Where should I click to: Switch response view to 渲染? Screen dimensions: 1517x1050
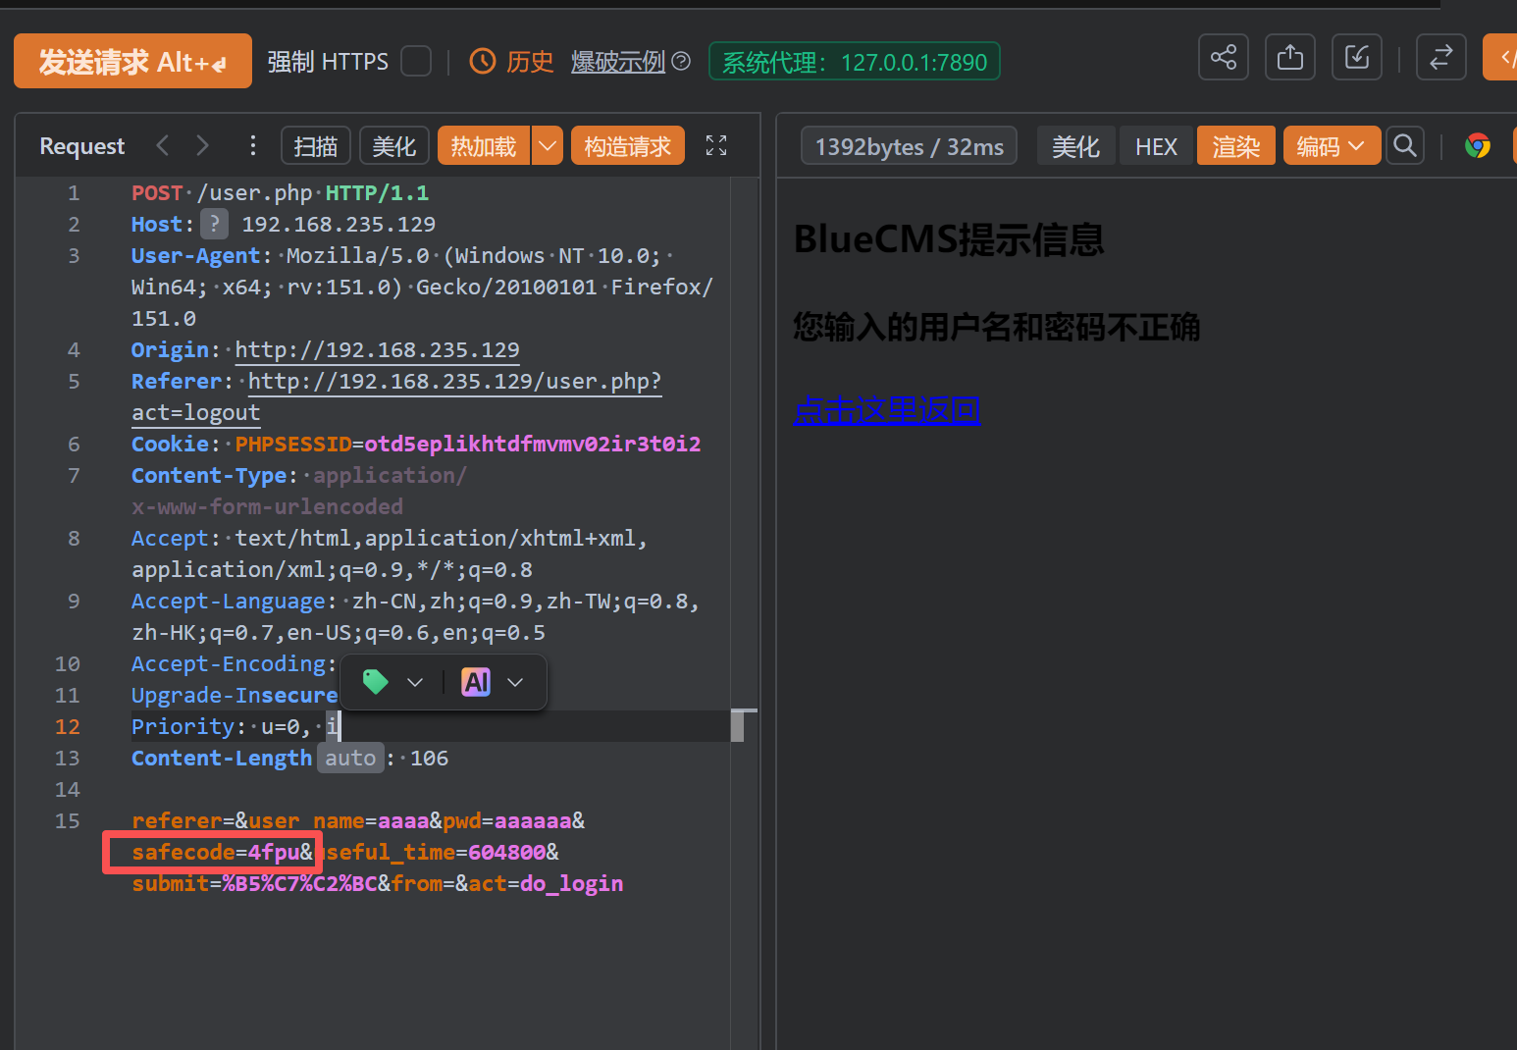pyautogui.click(x=1235, y=146)
